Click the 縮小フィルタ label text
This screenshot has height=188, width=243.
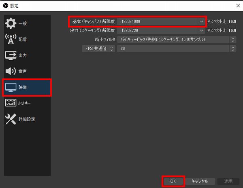point(105,40)
